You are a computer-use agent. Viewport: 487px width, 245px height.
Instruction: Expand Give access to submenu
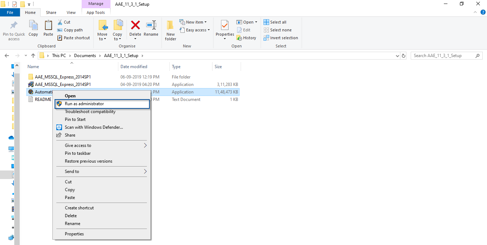click(145, 146)
